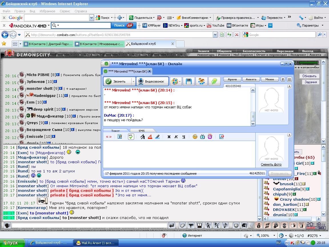Click the Сменить фото link

pos(271,164)
